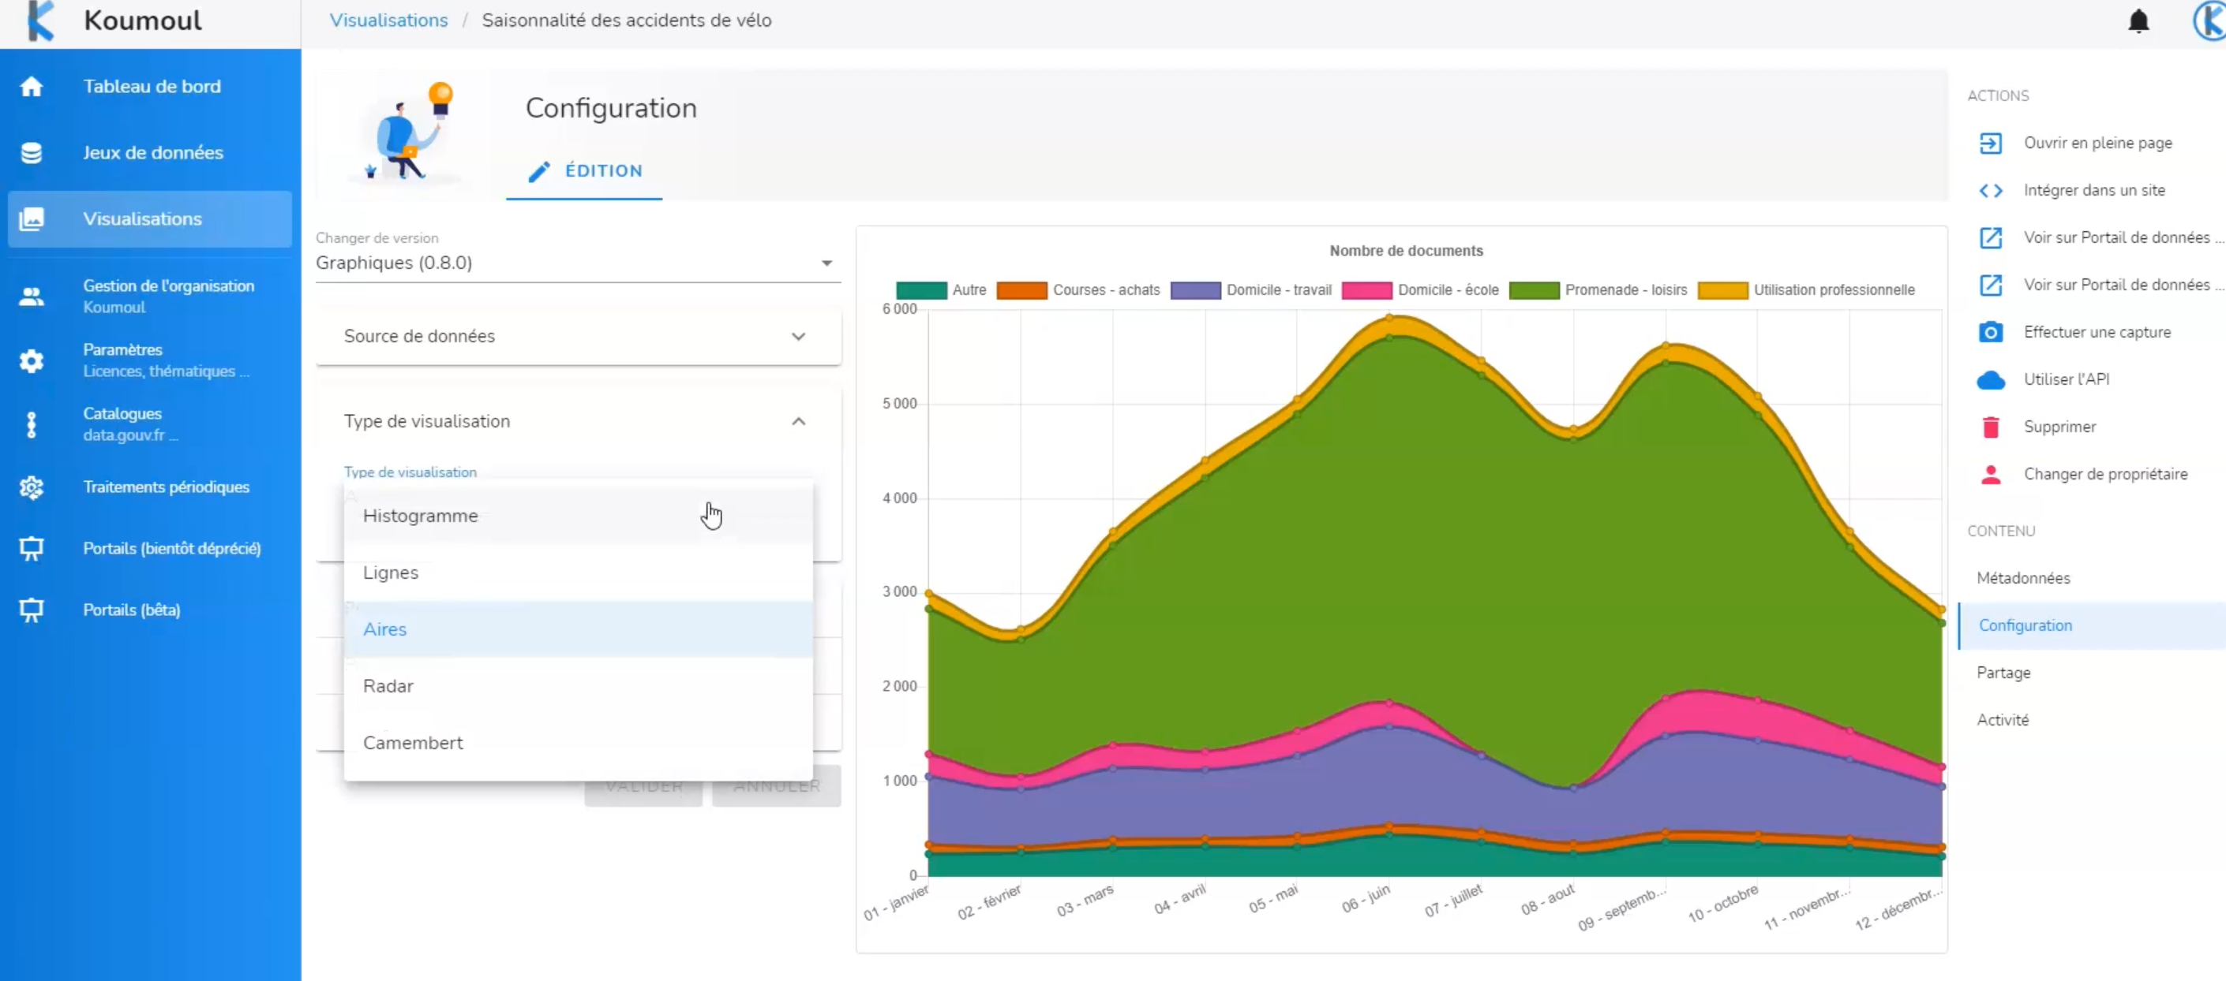The image size is (2226, 981).
Task: Choose Camembert chart type option
Action: pyautogui.click(x=413, y=743)
